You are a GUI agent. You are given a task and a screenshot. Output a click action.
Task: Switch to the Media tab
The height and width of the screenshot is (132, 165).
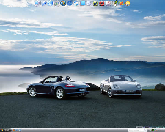click(147, 127)
